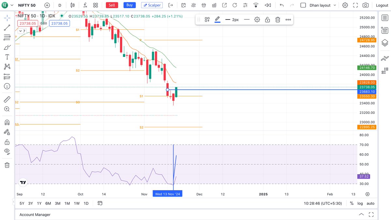
Task: Open chart in popup with external-link icon
Action: click(224, 5)
